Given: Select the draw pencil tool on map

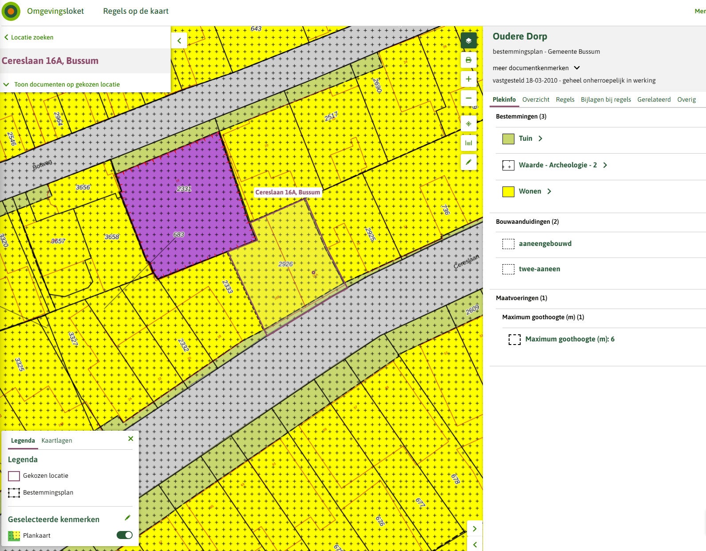Looking at the screenshot, I should pyautogui.click(x=469, y=162).
